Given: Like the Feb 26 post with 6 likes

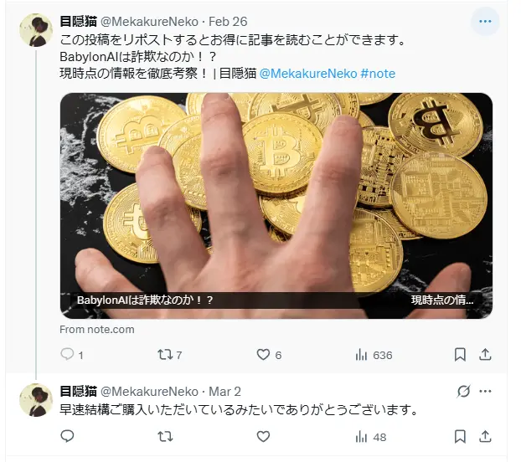Looking at the screenshot, I should coord(269,355).
